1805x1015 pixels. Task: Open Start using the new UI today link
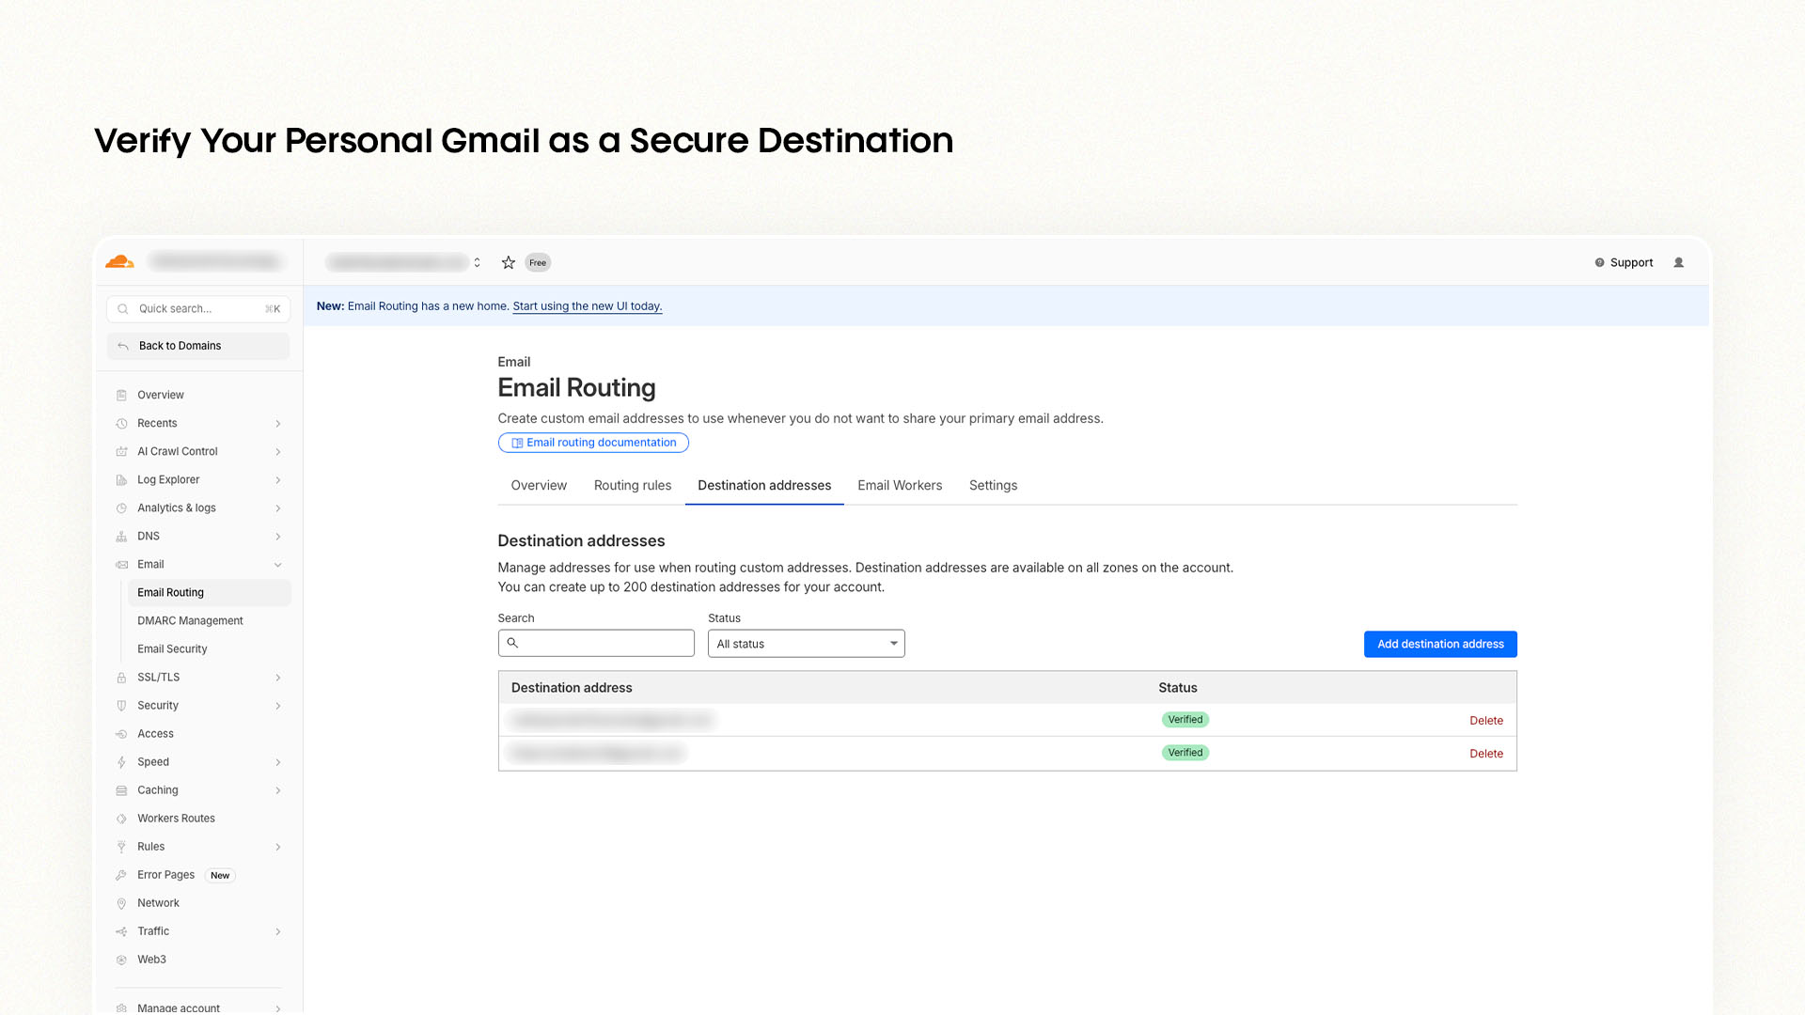point(587,305)
